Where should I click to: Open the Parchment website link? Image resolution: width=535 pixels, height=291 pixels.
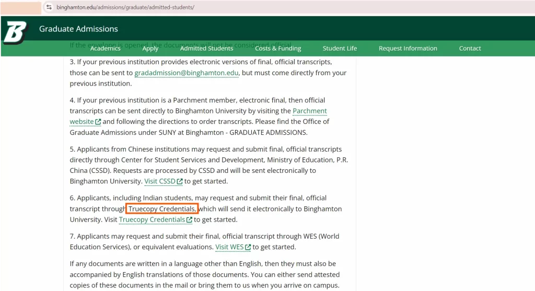pos(310,111)
